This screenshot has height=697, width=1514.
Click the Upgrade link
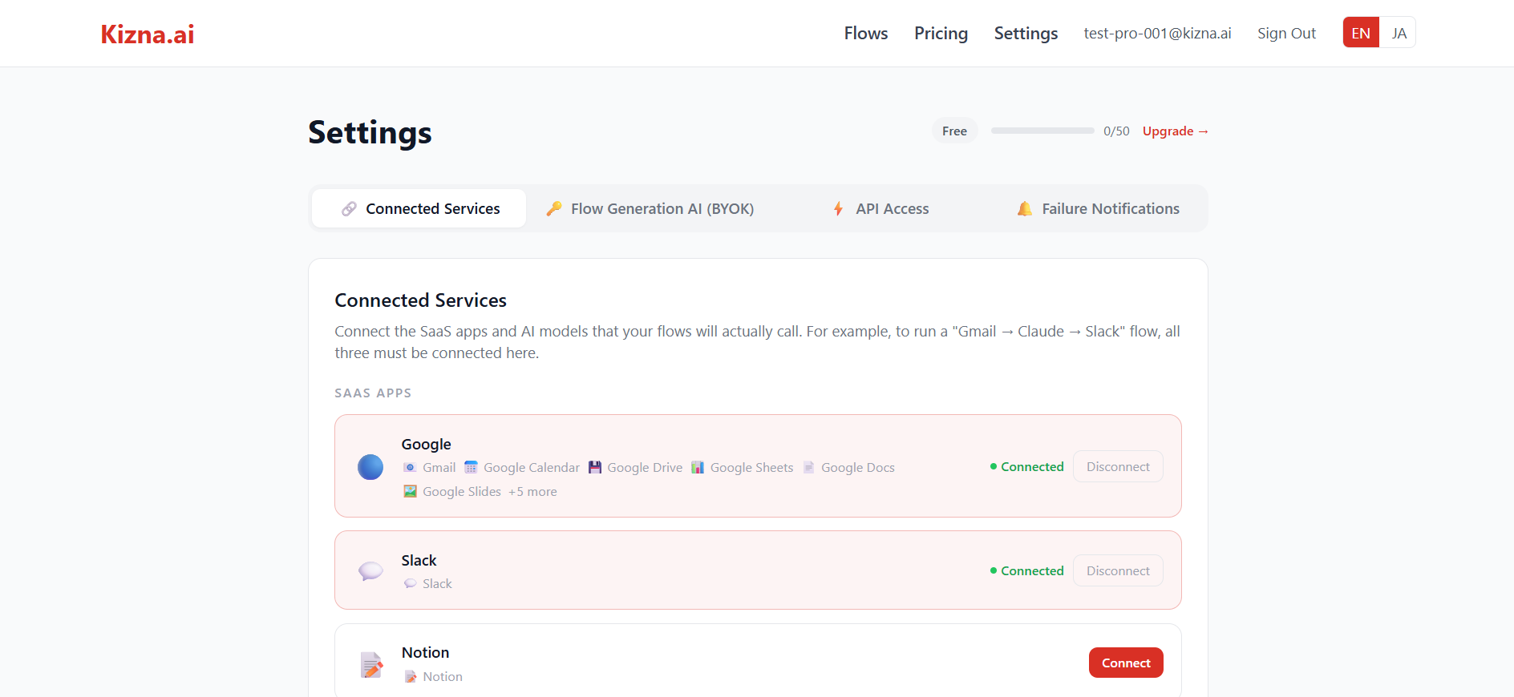[1176, 131]
